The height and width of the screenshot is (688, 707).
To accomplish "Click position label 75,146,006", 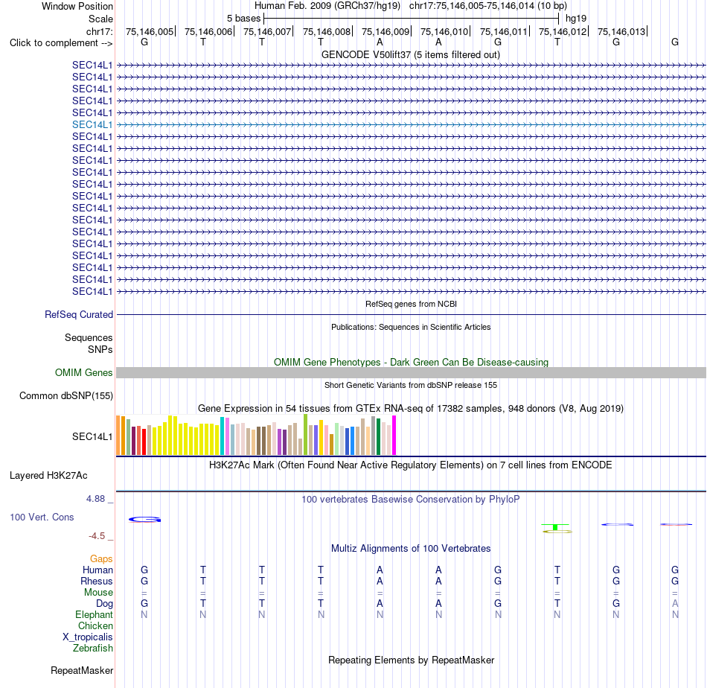I will [208, 31].
